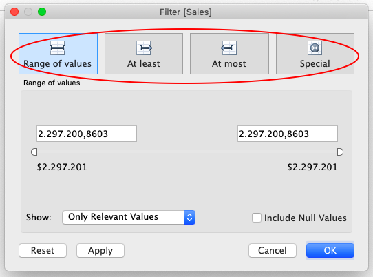The height and width of the screenshot is (277, 373).
Task: Close the Filter [Sales] window with the red button
Action: pos(14,12)
